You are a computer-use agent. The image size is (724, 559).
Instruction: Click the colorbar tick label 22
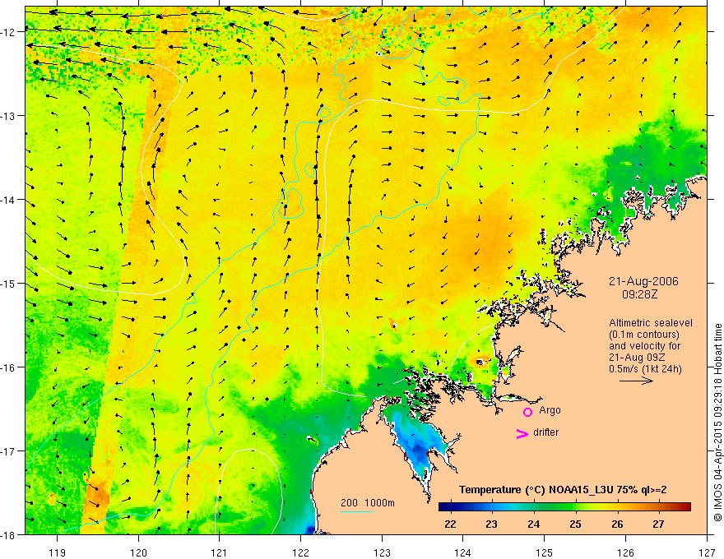click(x=450, y=524)
